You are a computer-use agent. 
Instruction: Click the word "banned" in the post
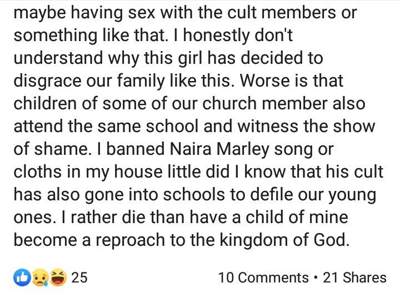pyautogui.click(x=136, y=149)
